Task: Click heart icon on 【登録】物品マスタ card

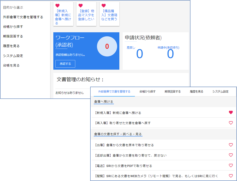Action: tap(81, 6)
